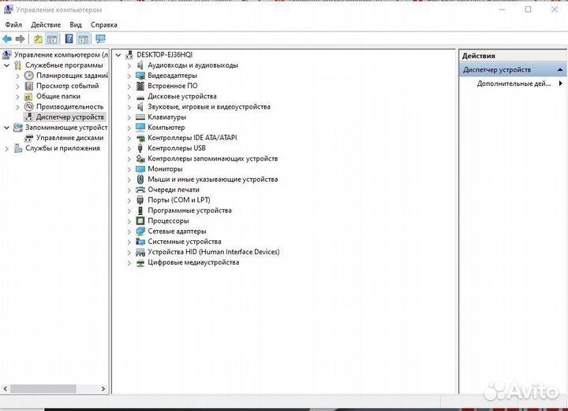Click the Контроллеры USB plug icon
This screenshot has height=411, width=568.
pyautogui.click(x=140, y=148)
